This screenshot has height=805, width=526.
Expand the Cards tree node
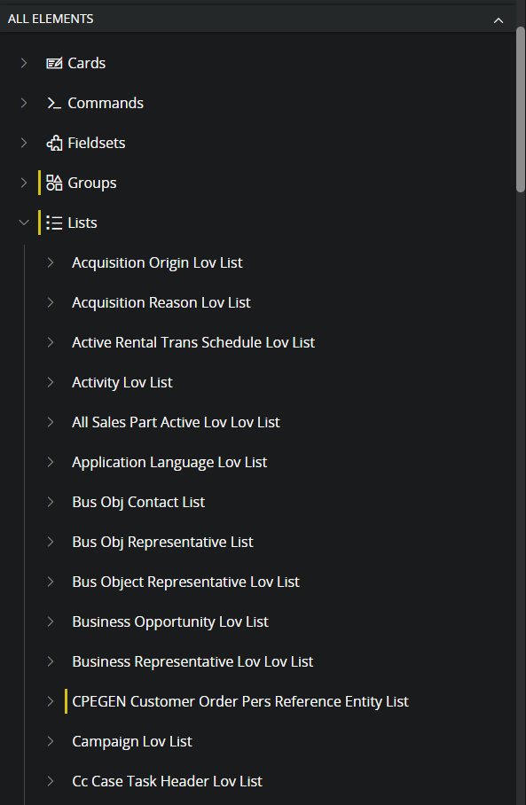click(x=24, y=63)
